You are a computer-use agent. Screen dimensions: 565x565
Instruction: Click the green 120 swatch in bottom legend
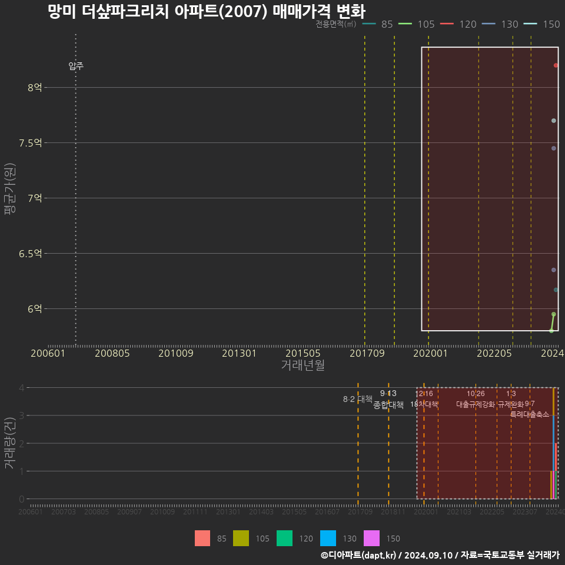point(284,539)
